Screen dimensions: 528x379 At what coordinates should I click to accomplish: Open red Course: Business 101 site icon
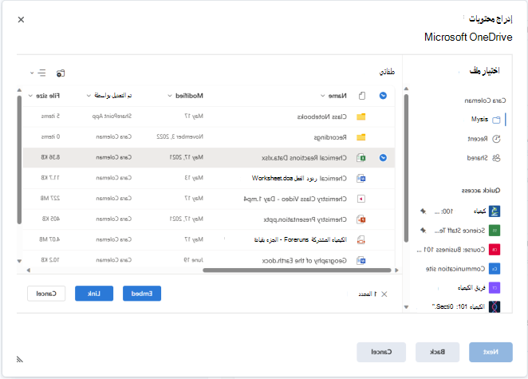(x=495, y=250)
